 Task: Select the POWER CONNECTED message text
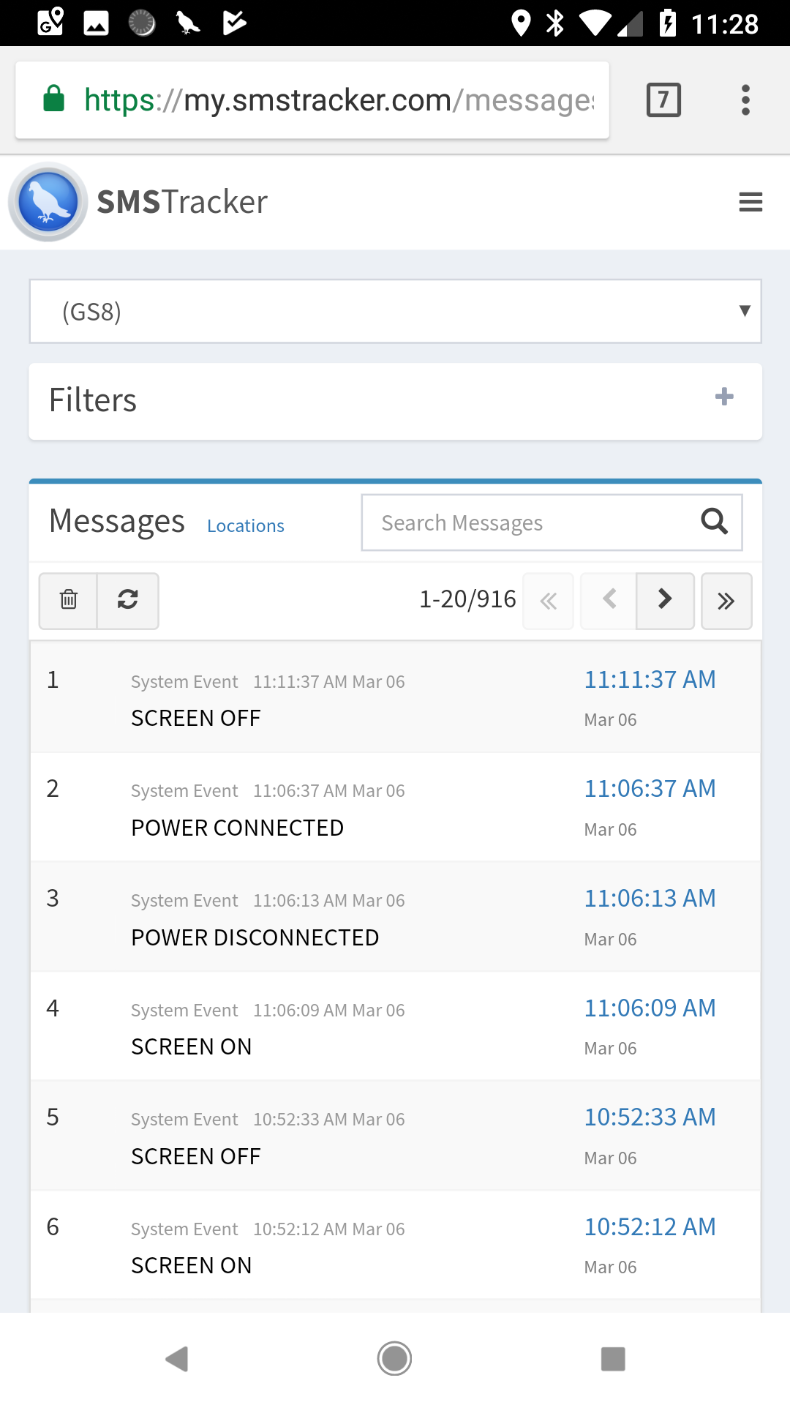click(237, 828)
